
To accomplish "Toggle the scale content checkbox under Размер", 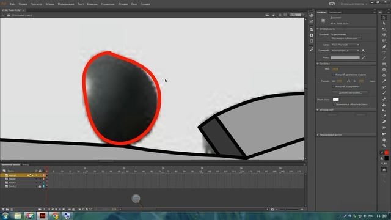I will 334,87.
